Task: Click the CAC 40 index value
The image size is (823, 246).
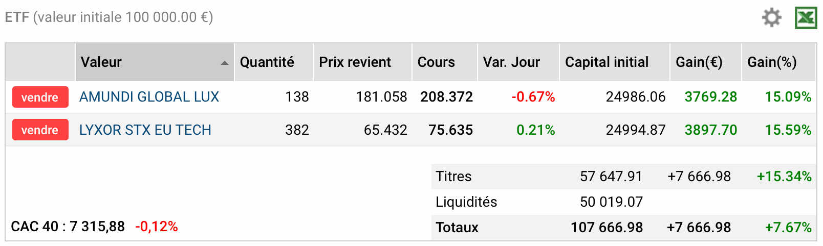Action: point(97,227)
